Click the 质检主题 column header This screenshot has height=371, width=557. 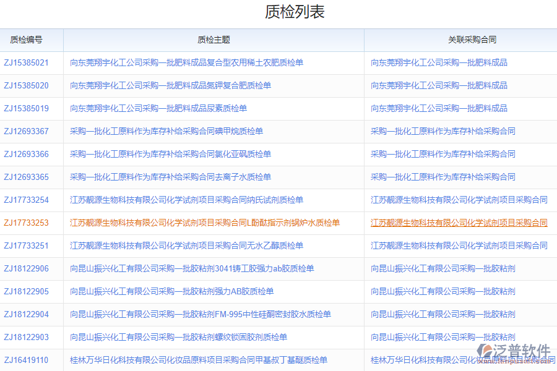[213, 39]
